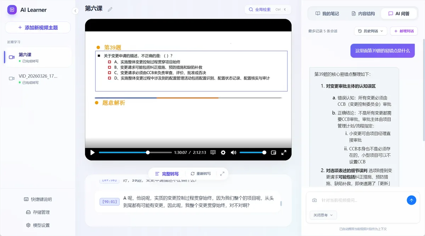Mute the video volume speaker icon
The image size is (425, 236).
[x=233, y=152]
